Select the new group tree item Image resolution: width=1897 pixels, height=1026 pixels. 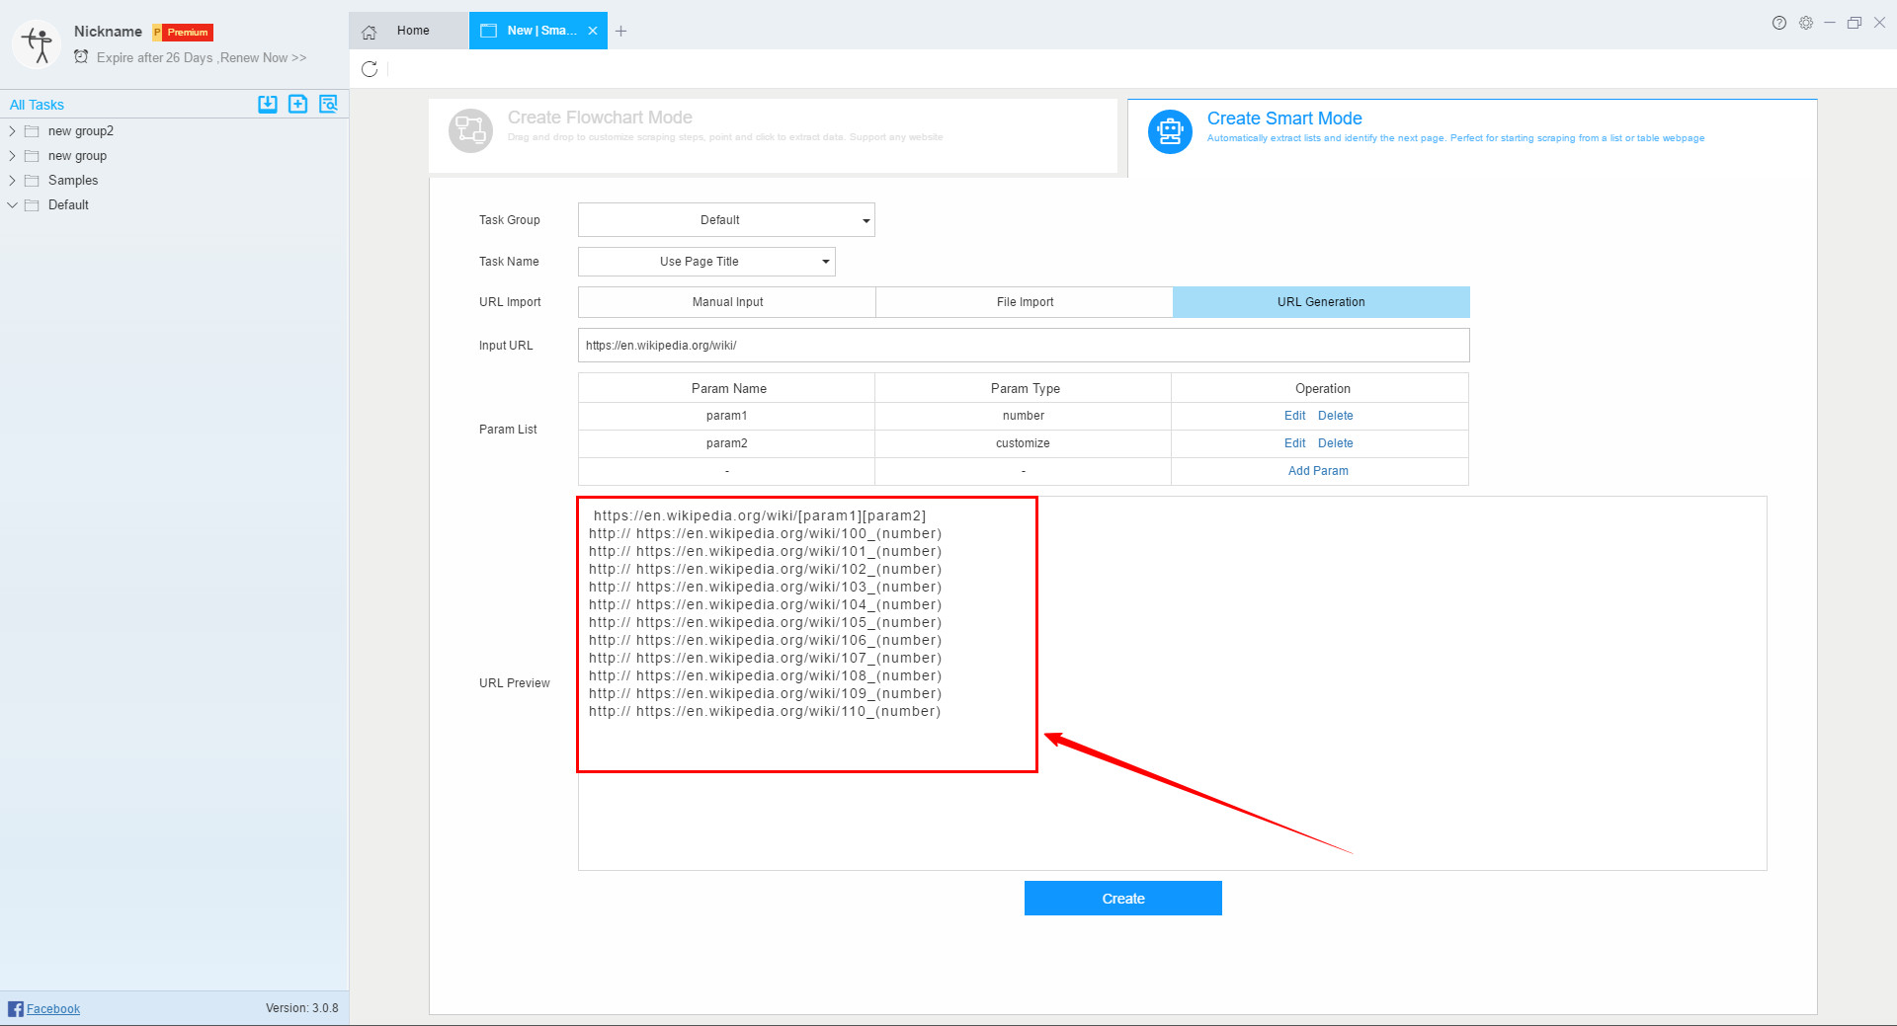tap(77, 155)
